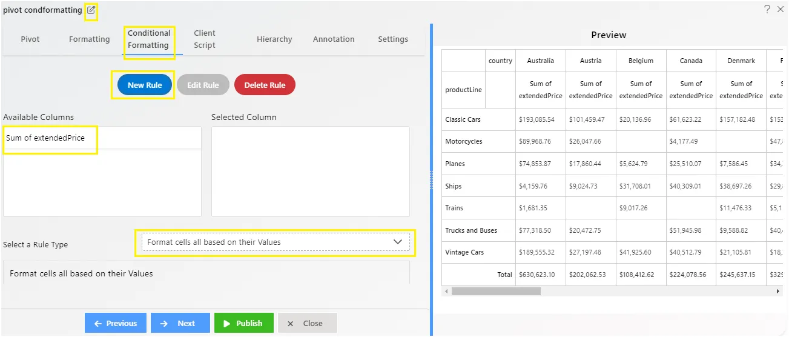
Task: Click the Previous button
Action: click(x=115, y=323)
